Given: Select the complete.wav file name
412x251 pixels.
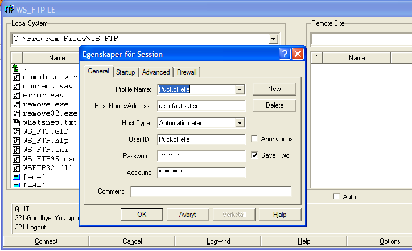Looking at the screenshot, I should pyautogui.click(x=50, y=77).
